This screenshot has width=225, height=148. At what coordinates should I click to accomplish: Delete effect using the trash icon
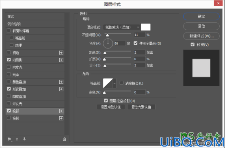[65, 139]
